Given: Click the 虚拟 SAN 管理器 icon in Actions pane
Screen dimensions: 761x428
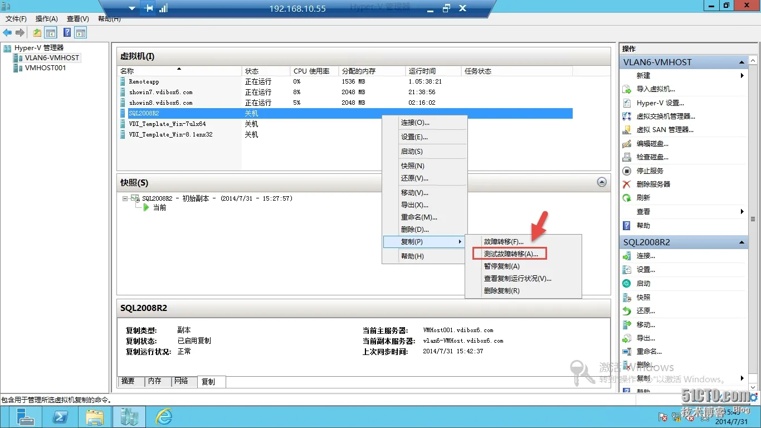Looking at the screenshot, I should (627, 130).
